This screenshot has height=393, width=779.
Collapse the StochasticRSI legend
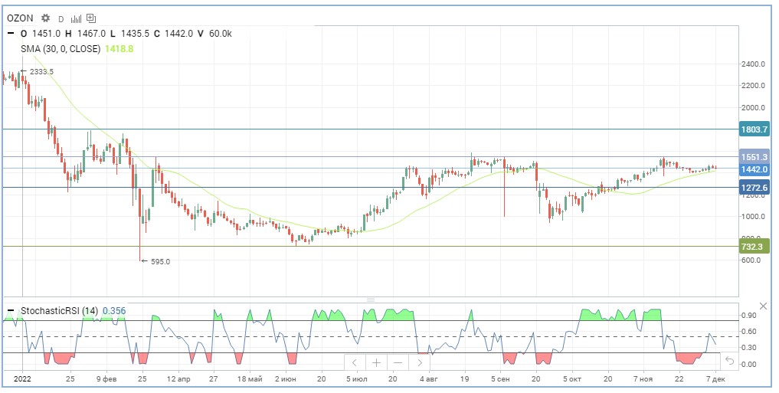[11, 311]
